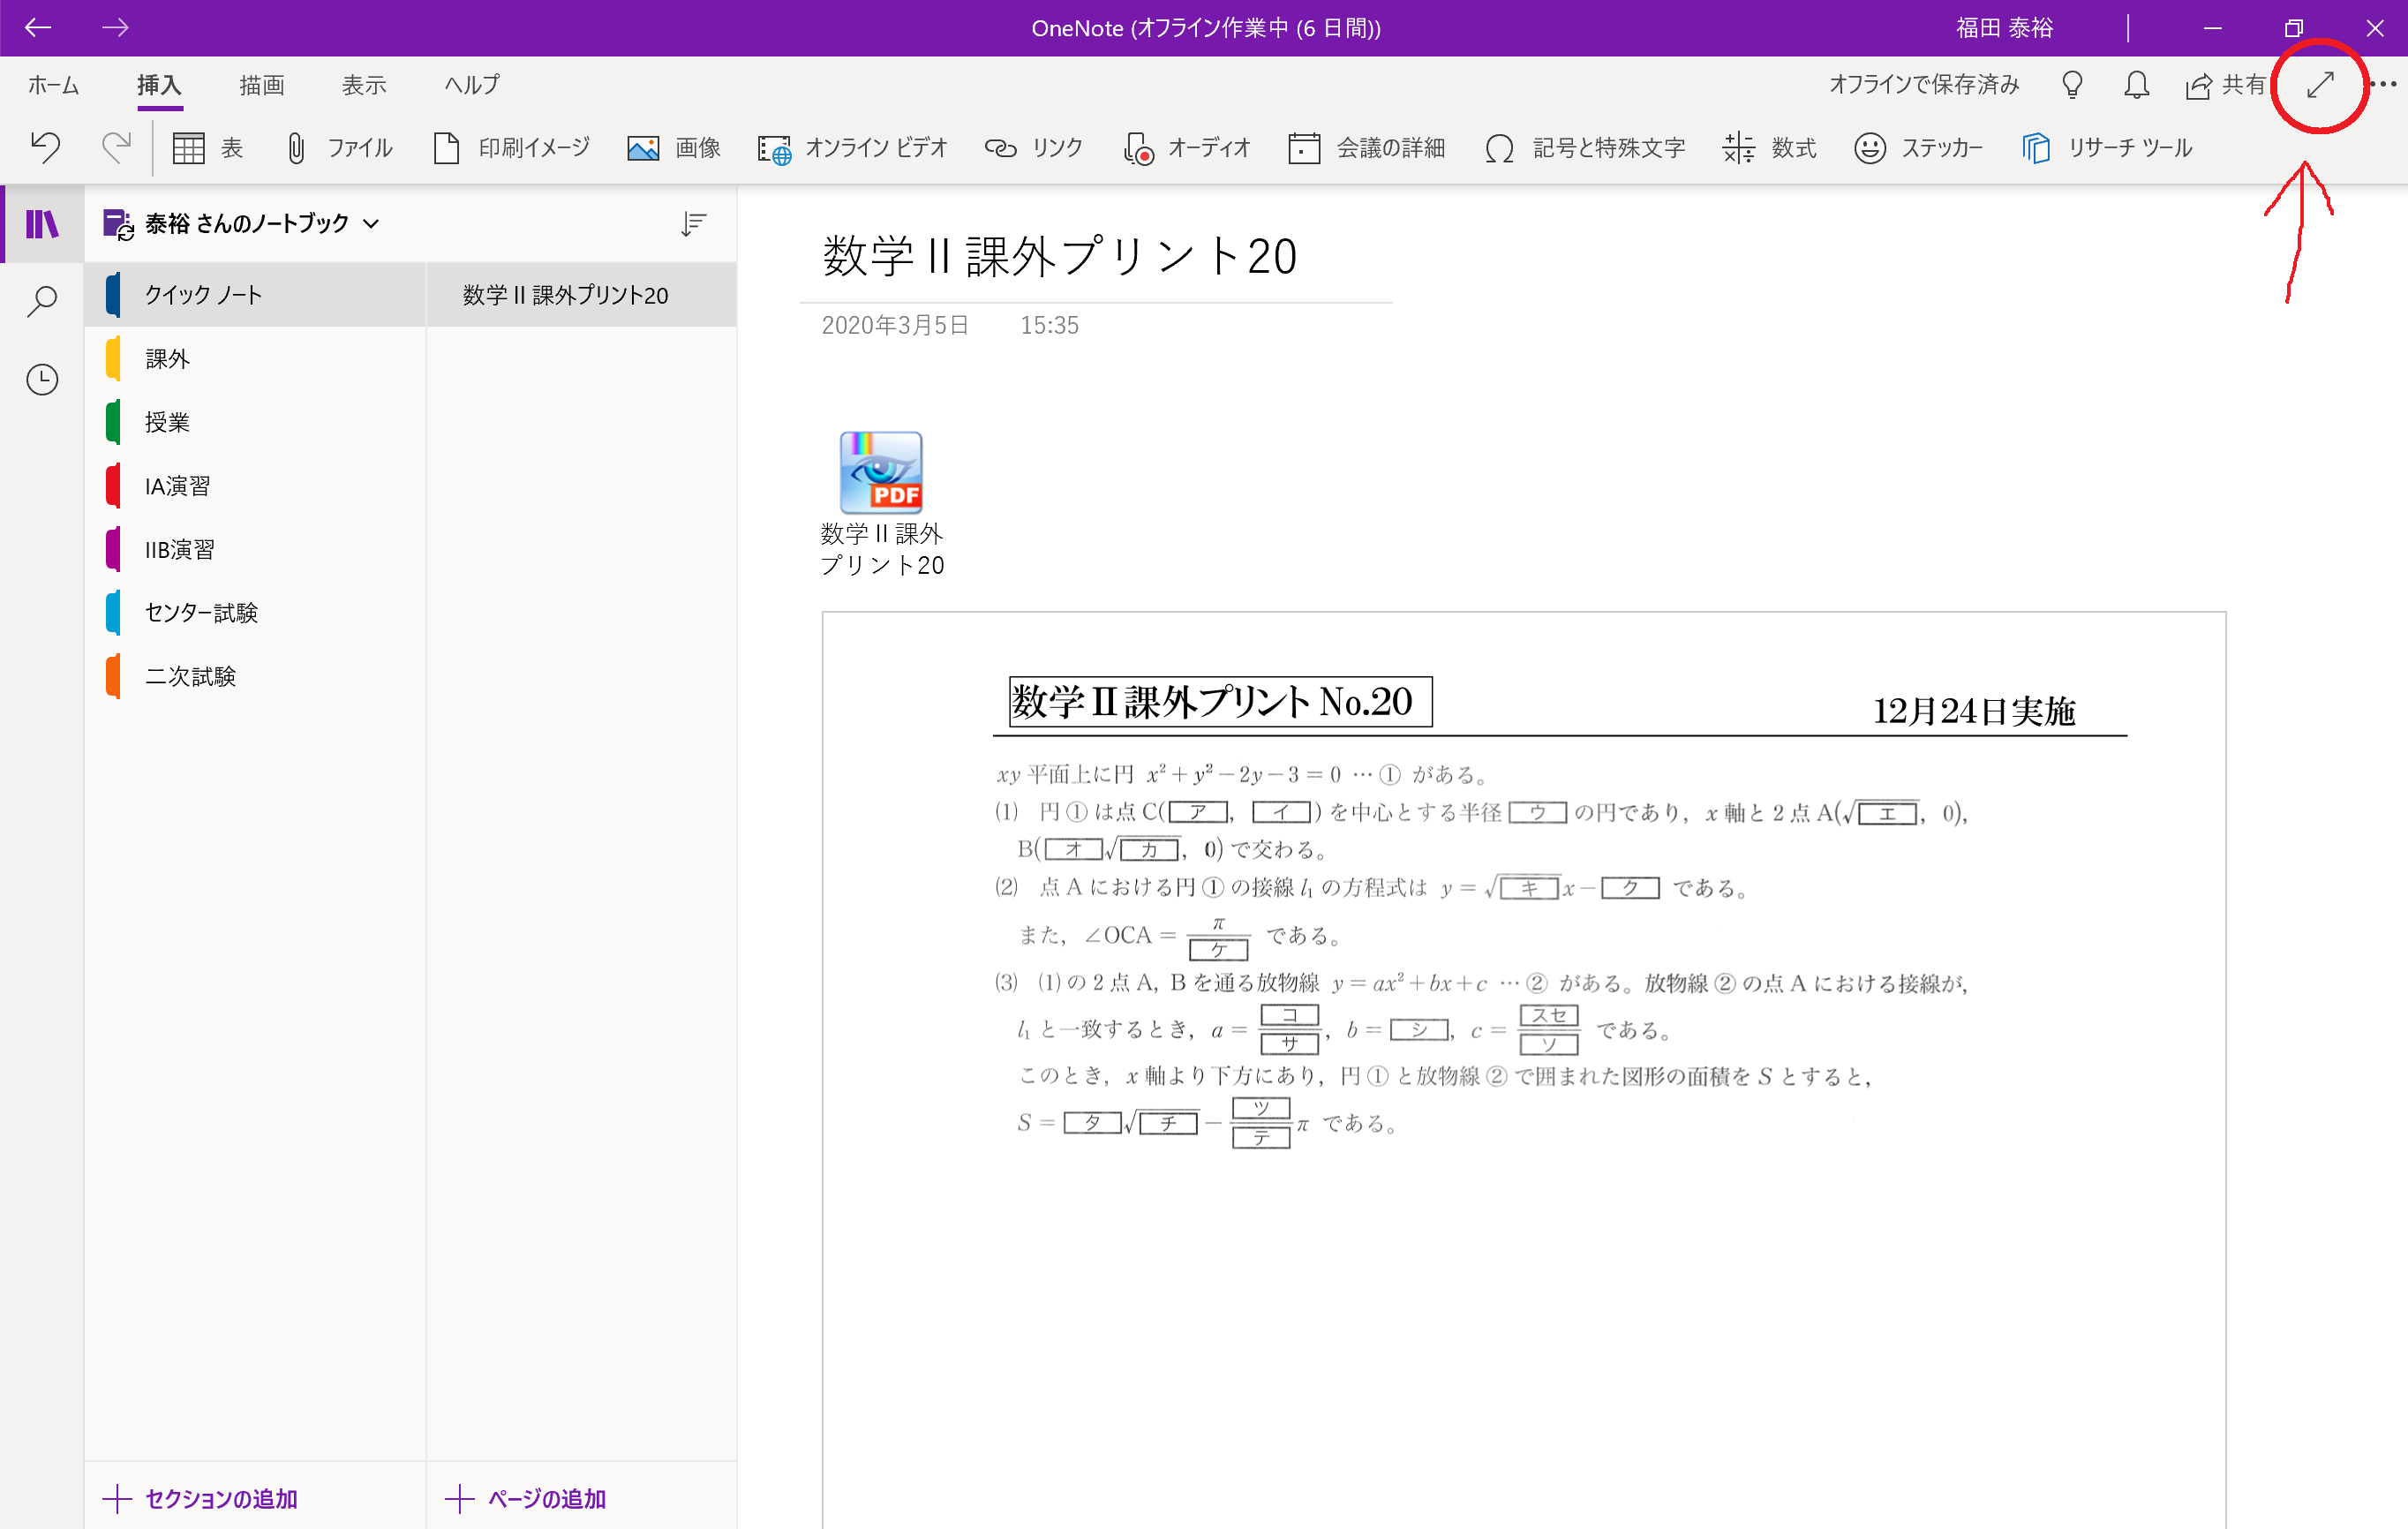
Task: Add a new section (セクションの追加)
Action: click(200, 1498)
